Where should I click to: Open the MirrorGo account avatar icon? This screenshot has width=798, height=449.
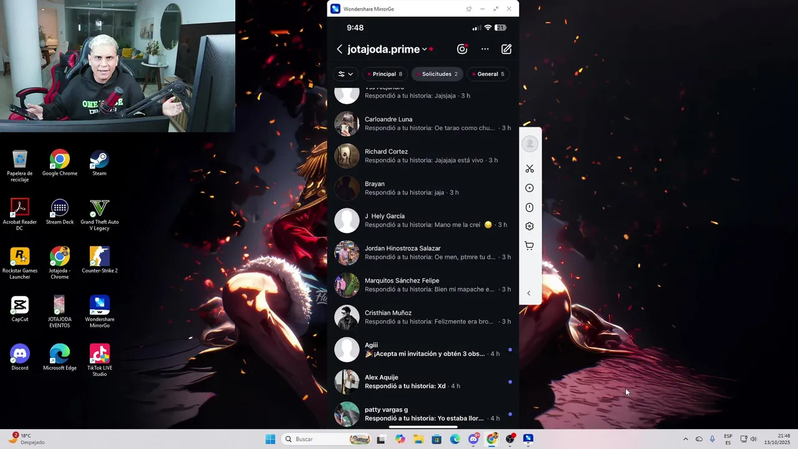tap(529, 143)
